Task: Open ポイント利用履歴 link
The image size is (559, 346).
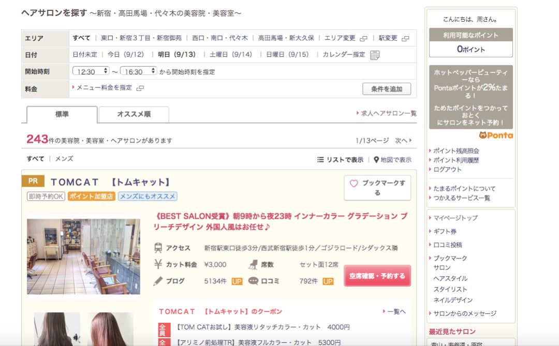Action: (456, 160)
